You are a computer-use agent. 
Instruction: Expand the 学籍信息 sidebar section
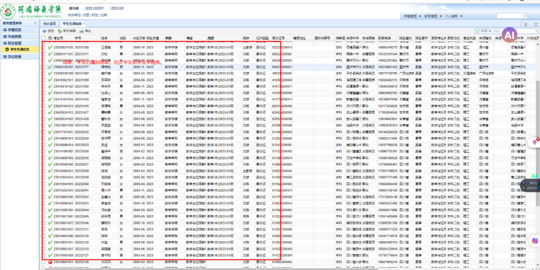pyautogui.click(x=20, y=30)
